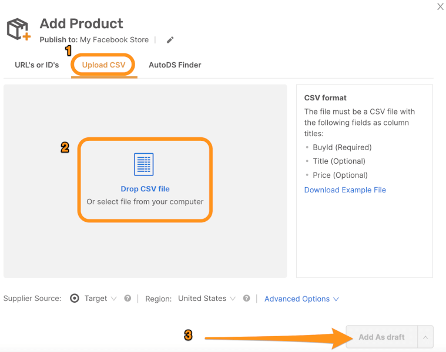The width and height of the screenshot is (446, 352).
Task: Click 'Or select file from your computer'
Action: click(x=145, y=202)
